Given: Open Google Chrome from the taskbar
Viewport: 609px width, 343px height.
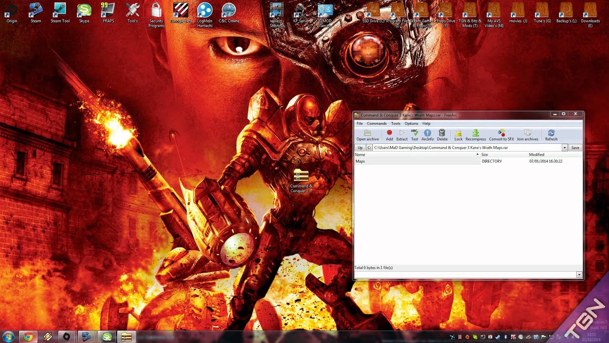Looking at the screenshot, I should pyautogui.click(x=28, y=337).
